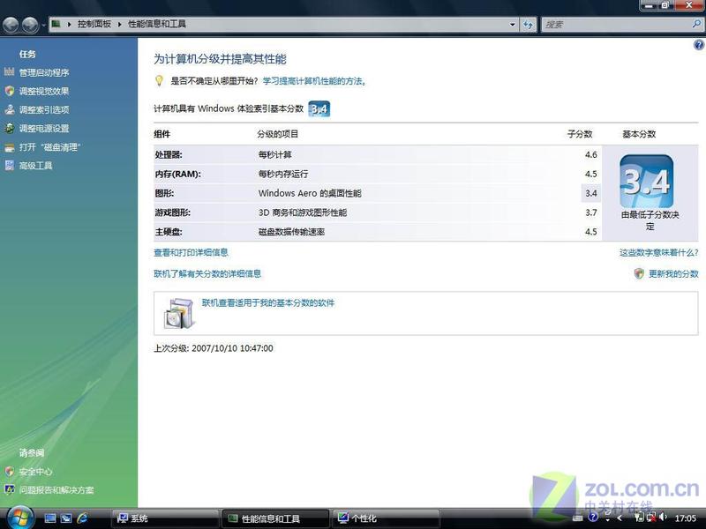Launch Internet Explorer from quick launch
Image resolution: width=706 pixels, height=529 pixels.
pos(82,518)
